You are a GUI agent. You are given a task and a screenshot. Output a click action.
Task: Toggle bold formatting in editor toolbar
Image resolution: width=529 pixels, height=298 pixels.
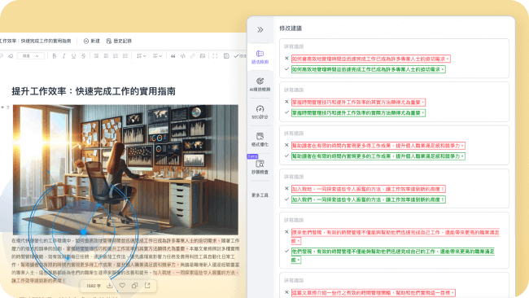(55, 56)
